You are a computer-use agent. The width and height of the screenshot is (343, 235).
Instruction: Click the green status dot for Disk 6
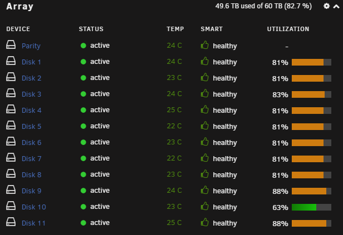click(84, 142)
